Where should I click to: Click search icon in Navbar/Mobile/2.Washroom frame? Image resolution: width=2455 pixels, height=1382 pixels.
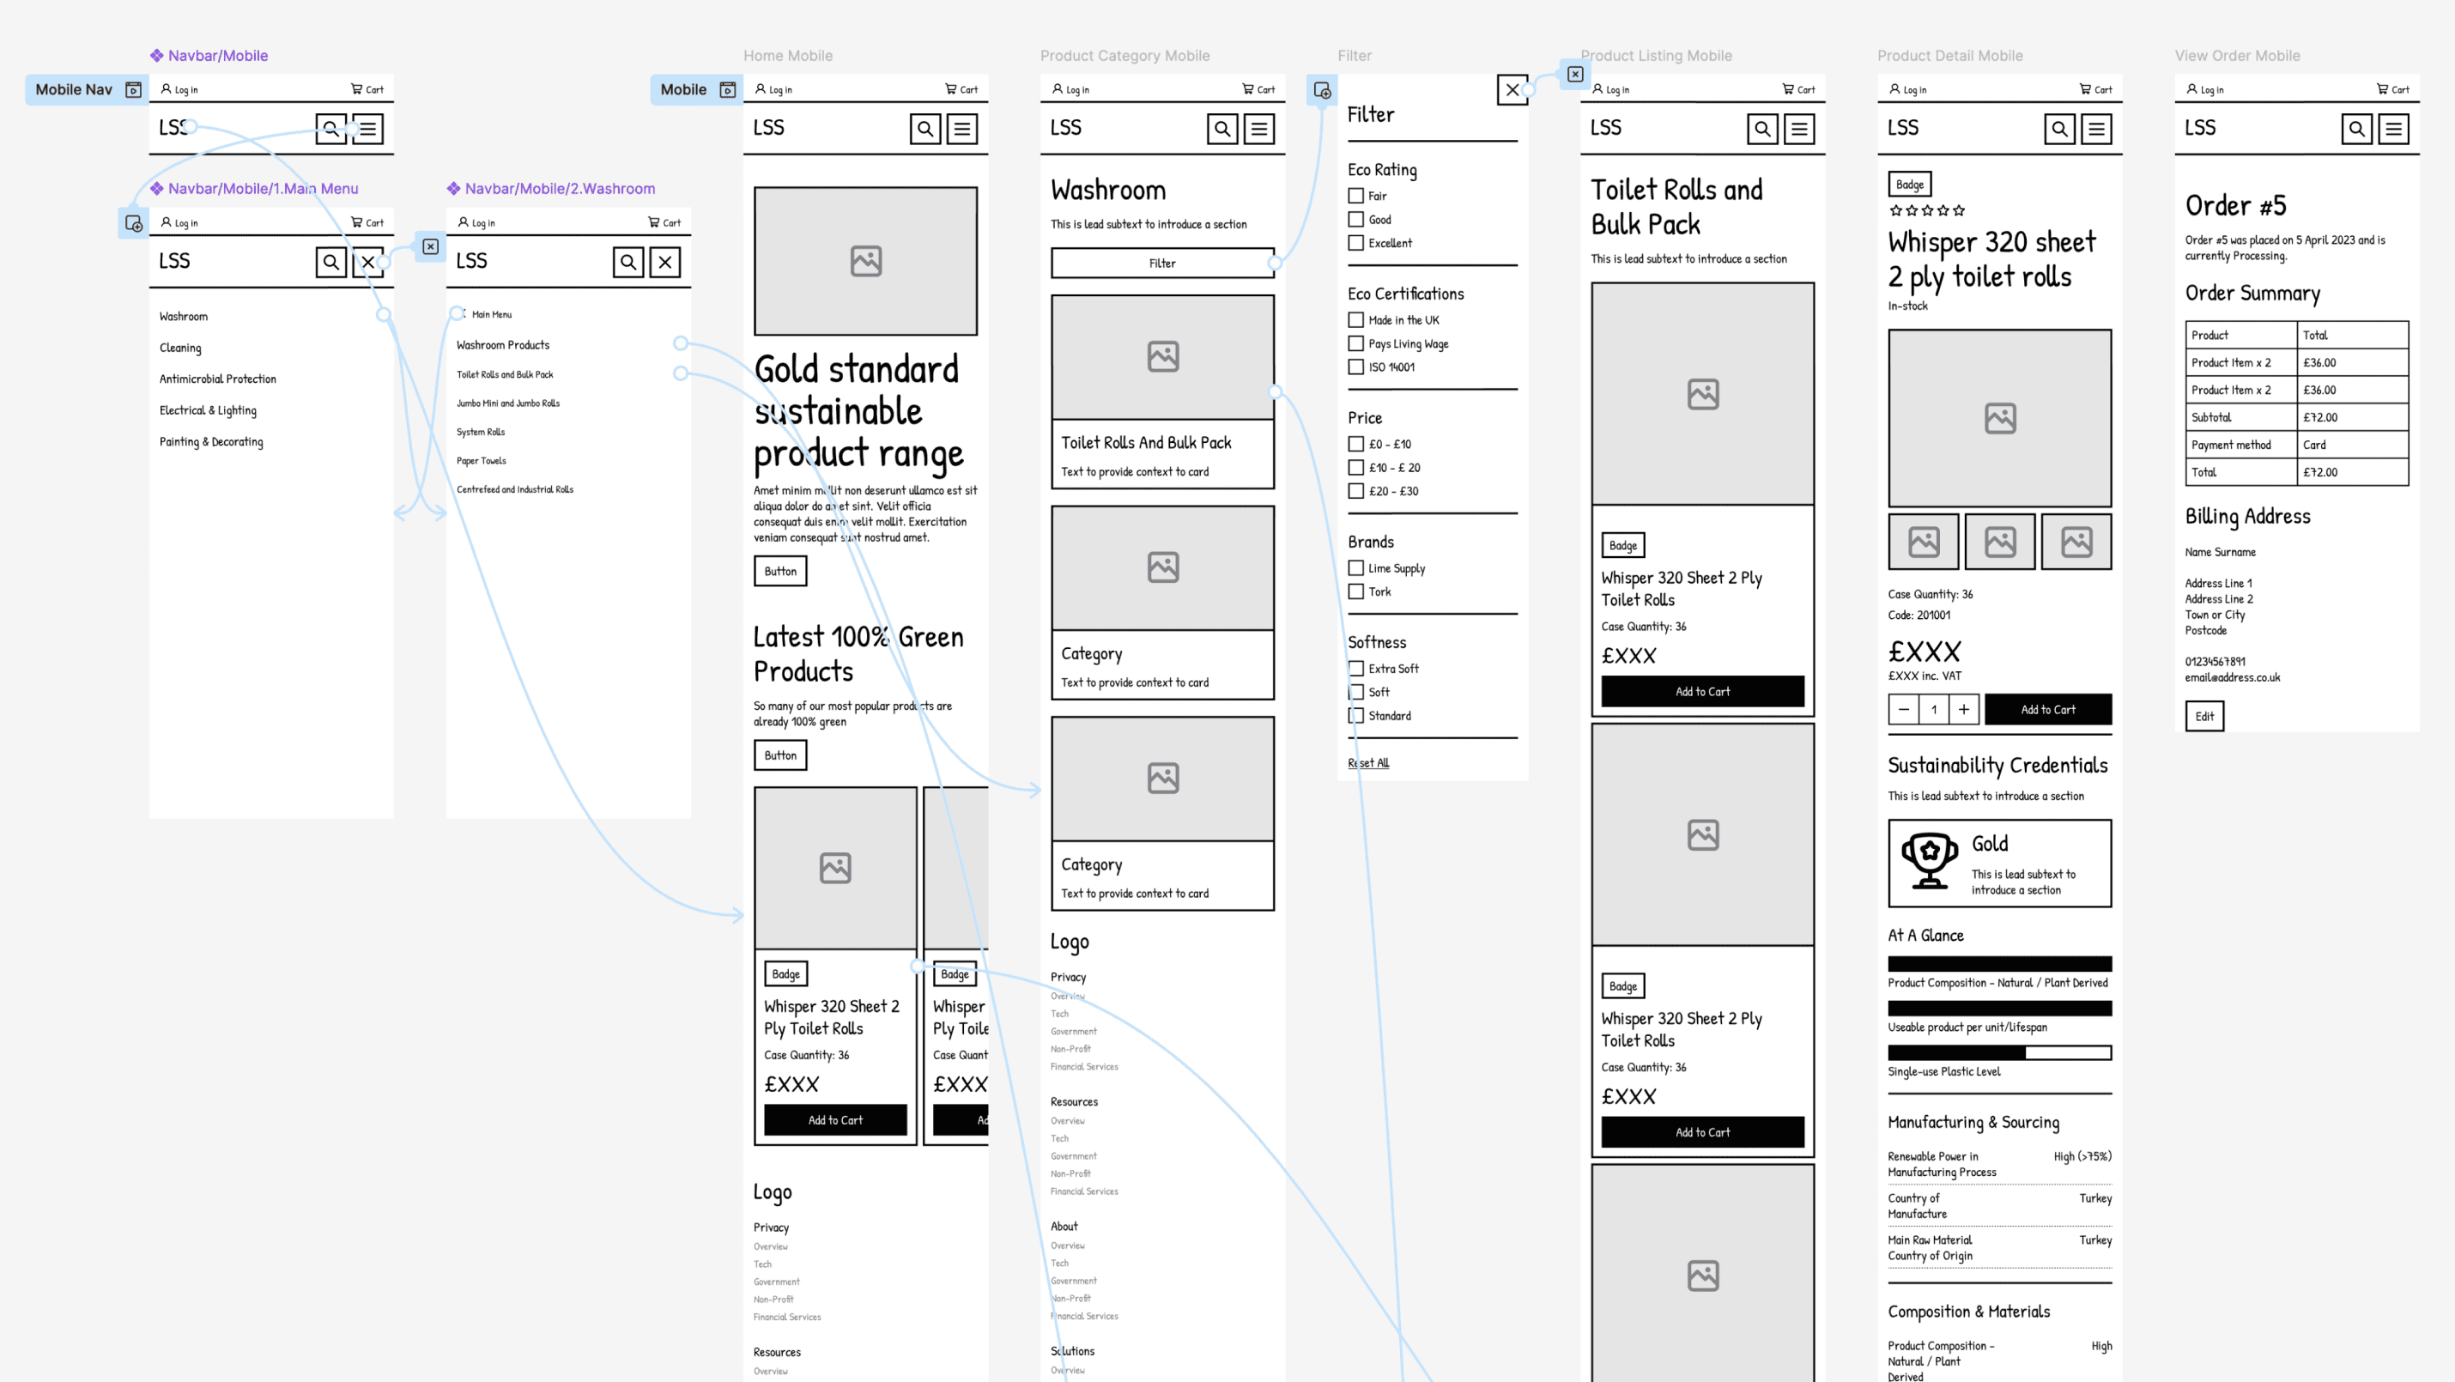(628, 262)
